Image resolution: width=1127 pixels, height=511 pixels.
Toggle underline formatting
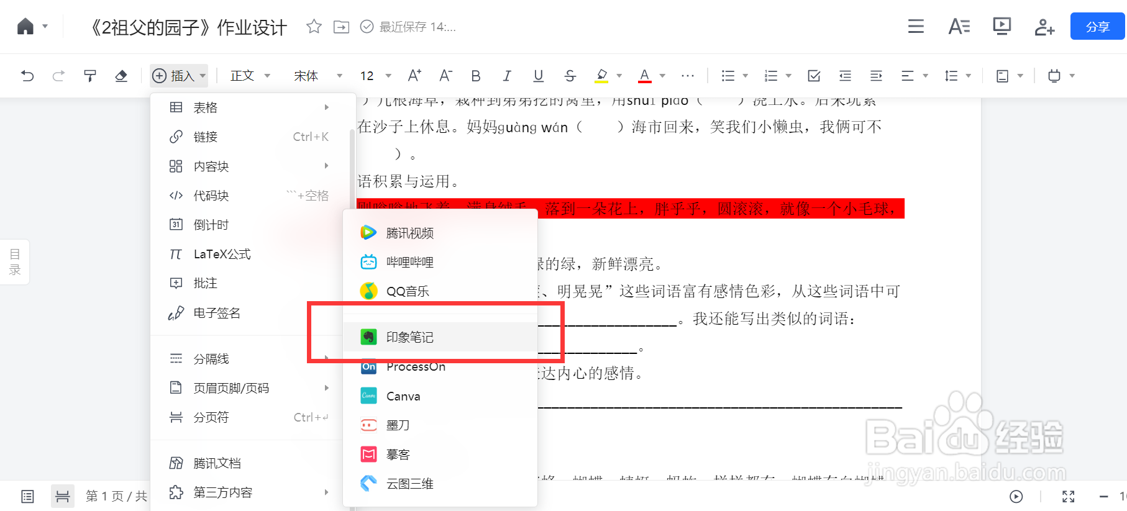(539, 76)
